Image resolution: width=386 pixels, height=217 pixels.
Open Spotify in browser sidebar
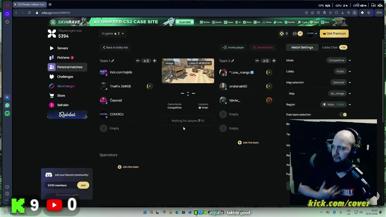pyautogui.click(x=7, y=113)
